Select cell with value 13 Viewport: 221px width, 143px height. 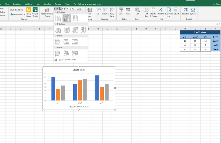point(195,49)
